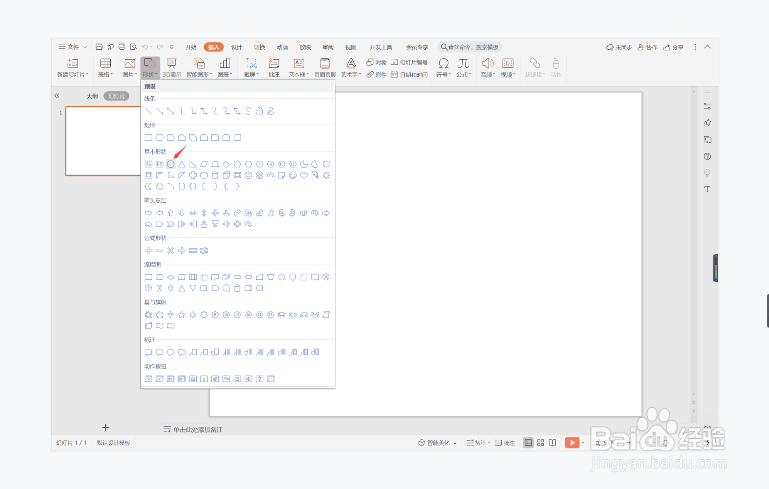Start the slideshow with the play button

572,443
